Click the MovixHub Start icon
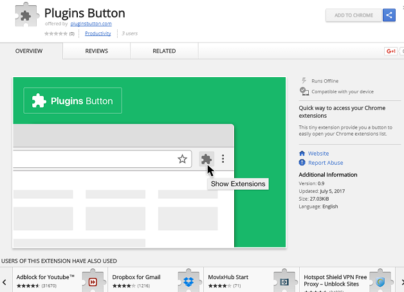The height and width of the screenshot is (292, 404). pyautogui.click(x=282, y=282)
